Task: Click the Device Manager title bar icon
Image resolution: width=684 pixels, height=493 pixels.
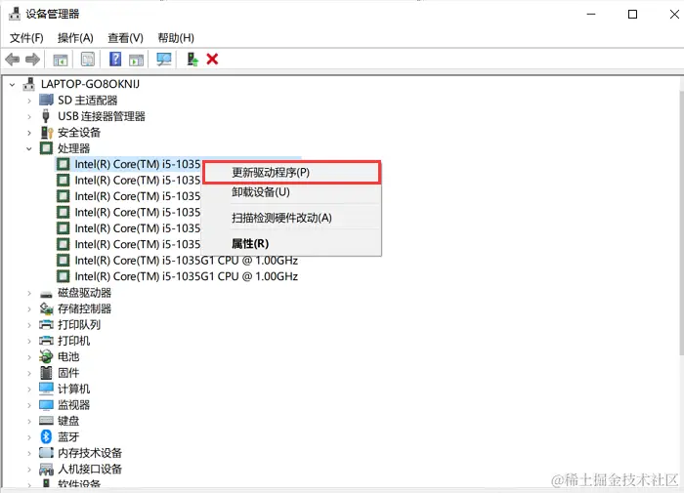Action: pos(15,14)
